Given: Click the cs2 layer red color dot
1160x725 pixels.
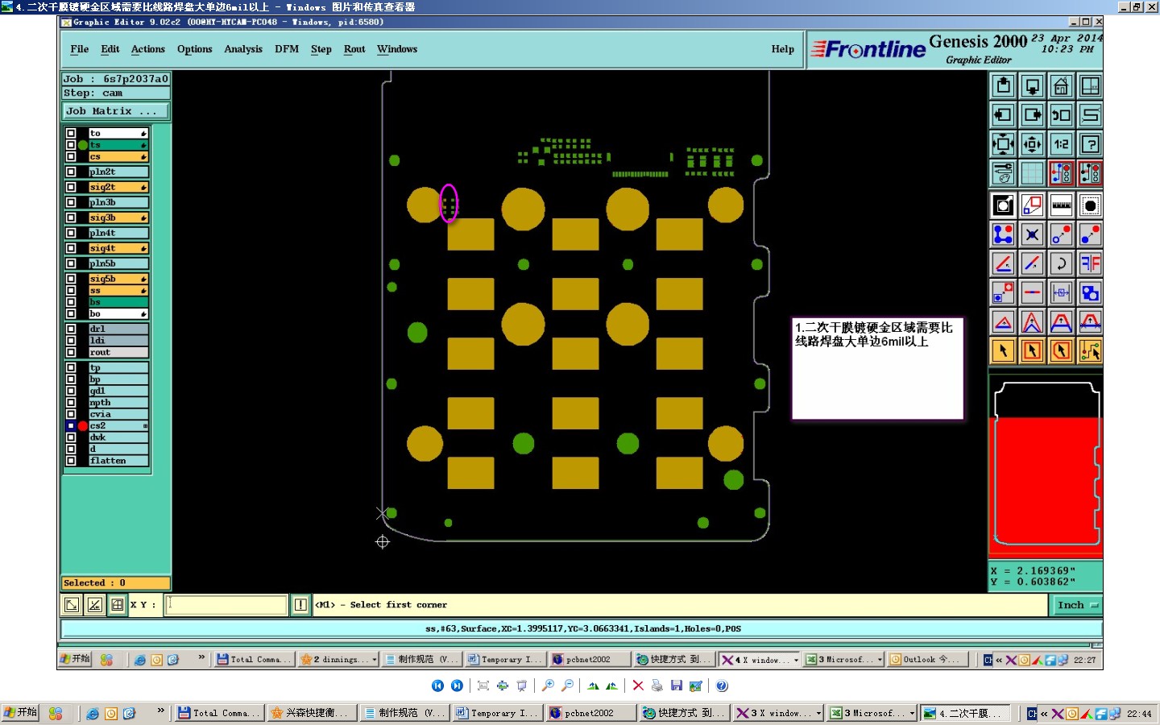Looking at the screenshot, I should point(83,425).
